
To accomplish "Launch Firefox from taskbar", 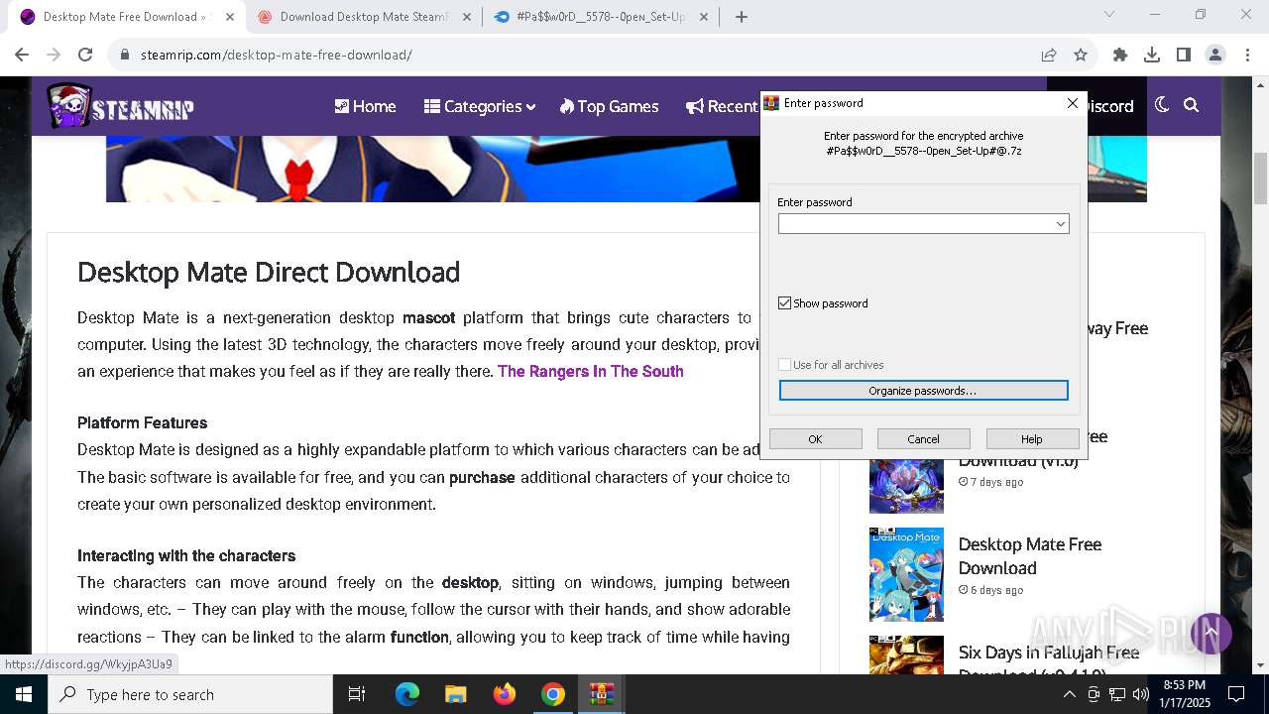I will [505, 694].
